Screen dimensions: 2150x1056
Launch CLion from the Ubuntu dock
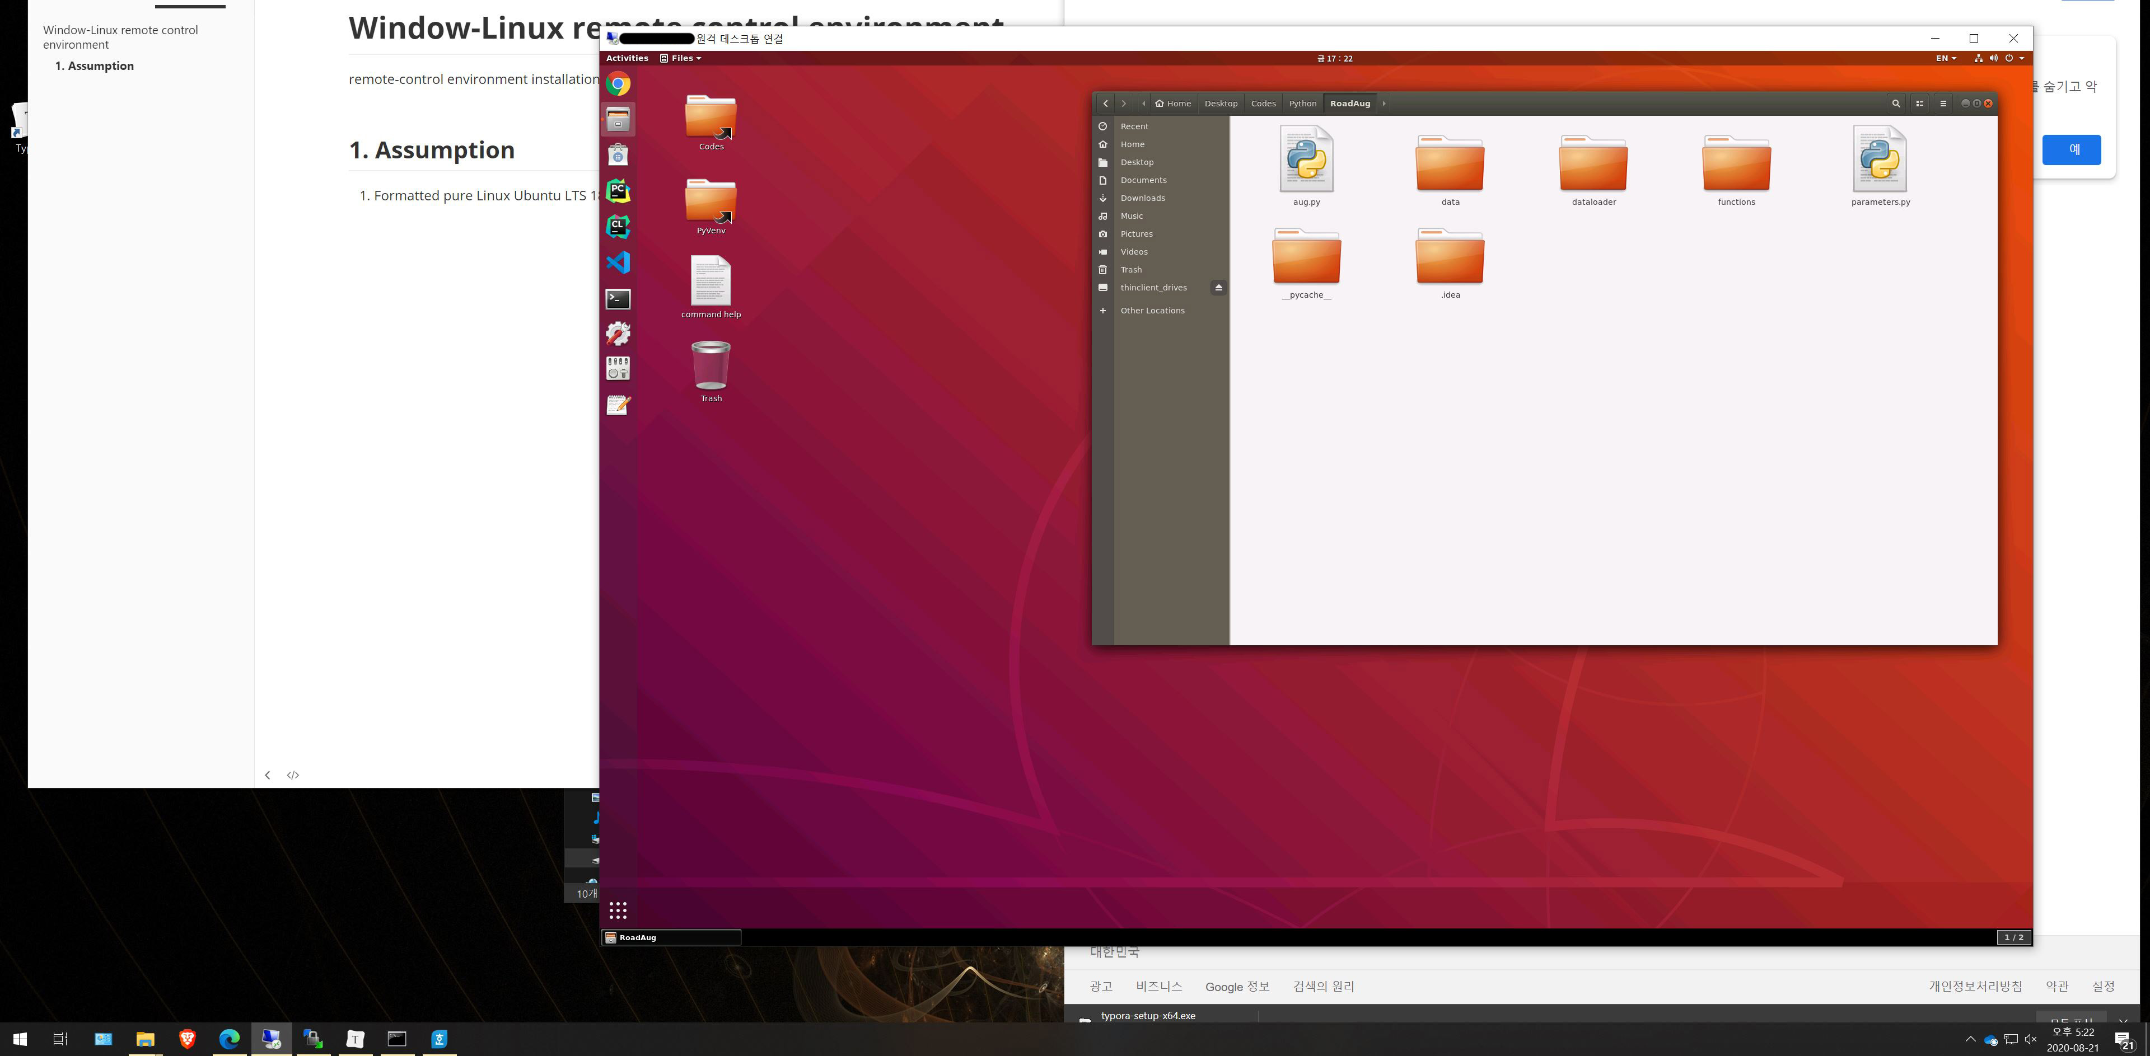coord(618,226)
